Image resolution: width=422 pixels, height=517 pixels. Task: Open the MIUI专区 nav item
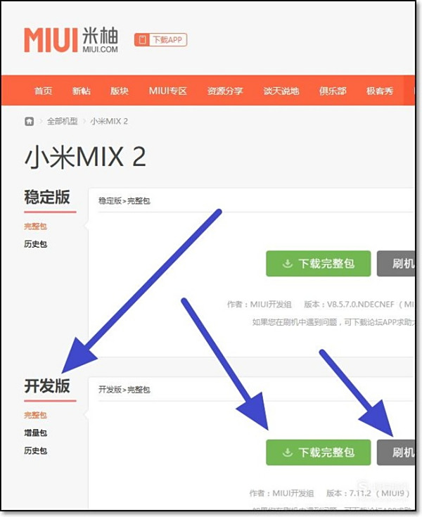point(168,91)
